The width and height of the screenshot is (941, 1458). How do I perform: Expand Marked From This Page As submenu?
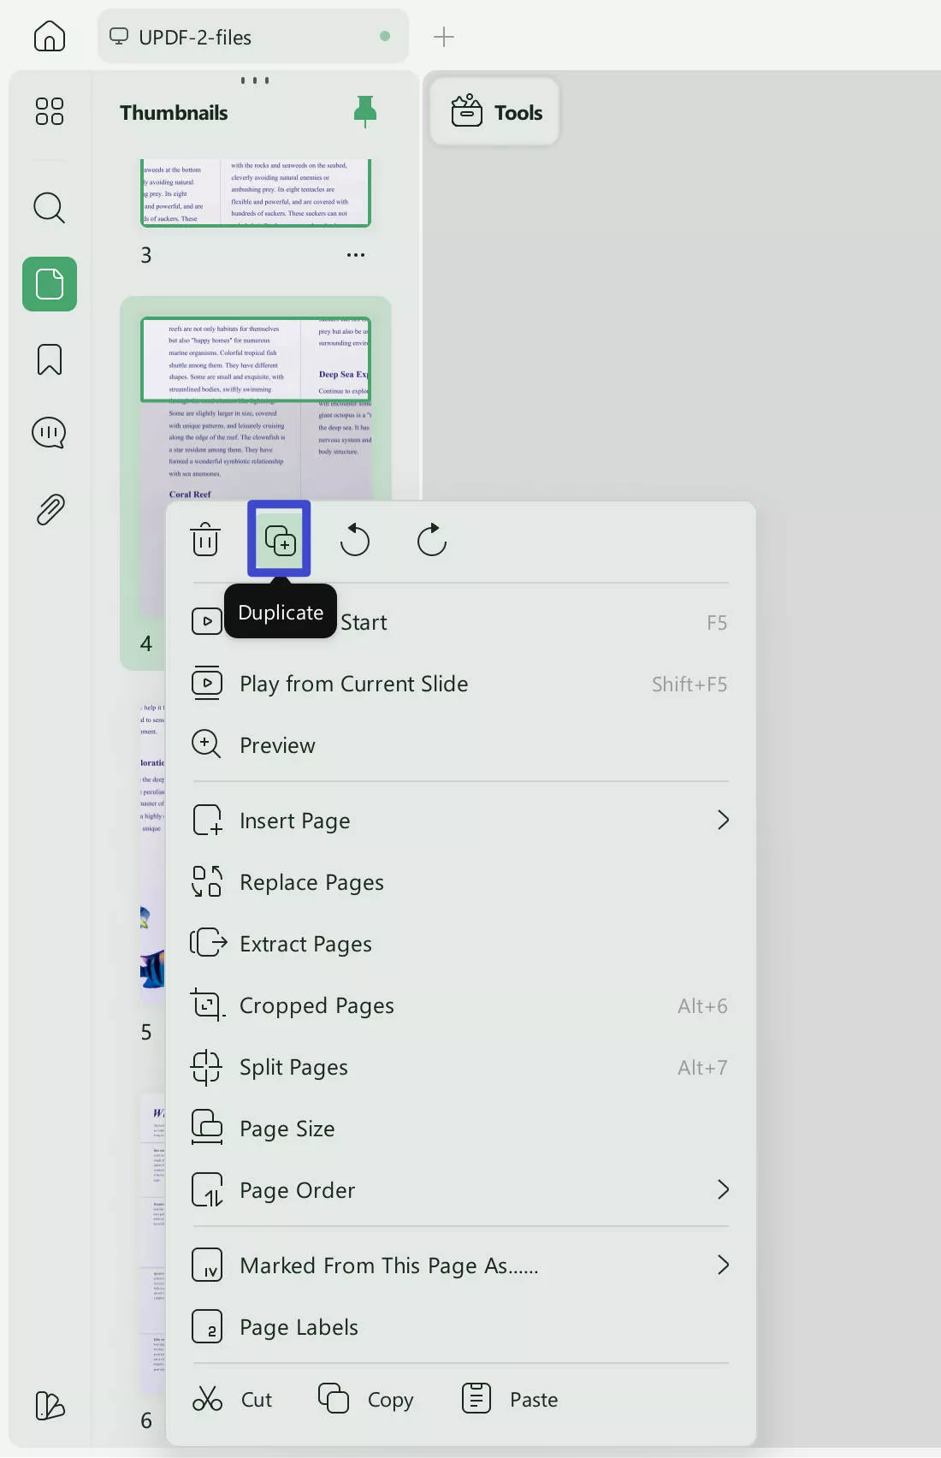[x=722, y=1265]
